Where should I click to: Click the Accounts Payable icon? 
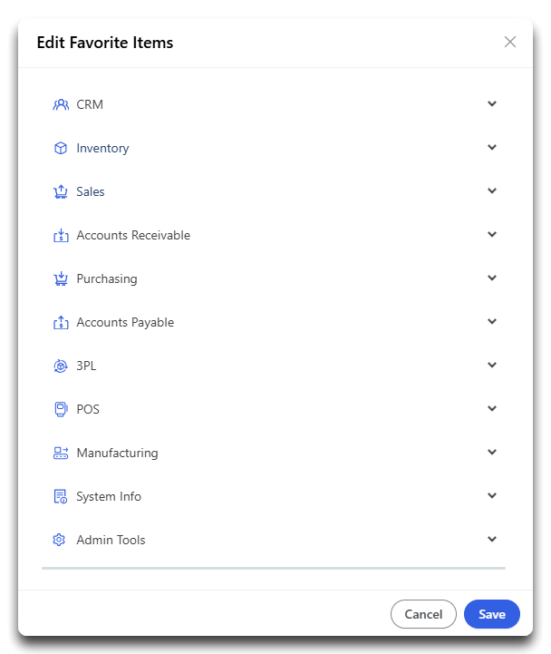point(61,322)
